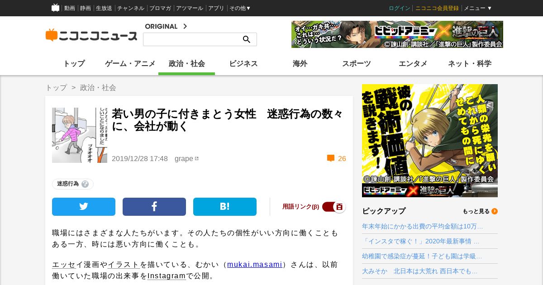Open the orange comment bubble icon
The height and width of the screenshot is (285, 543).
(x=331, y=158)
